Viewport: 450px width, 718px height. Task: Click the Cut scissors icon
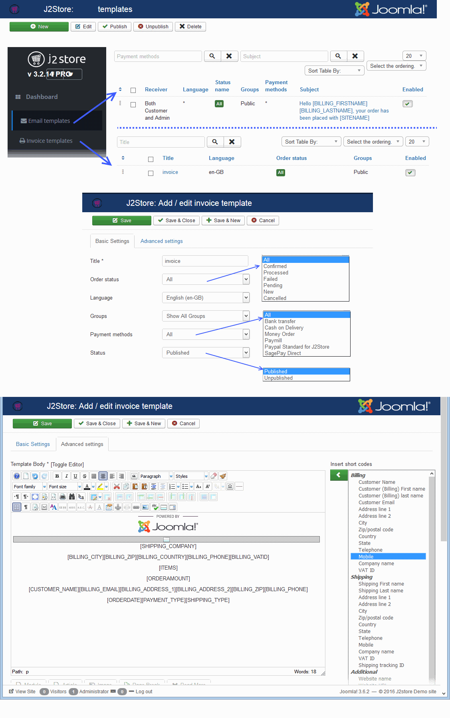[x=117, y=486]
